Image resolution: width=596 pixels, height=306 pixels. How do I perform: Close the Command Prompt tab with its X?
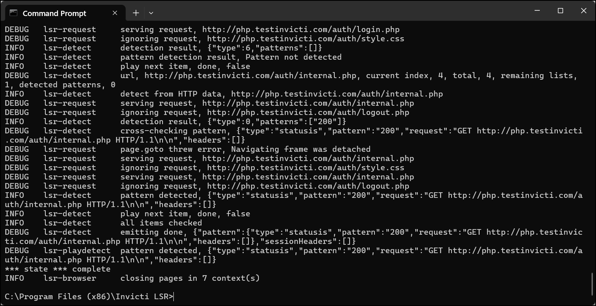click(x=115, y=12)
